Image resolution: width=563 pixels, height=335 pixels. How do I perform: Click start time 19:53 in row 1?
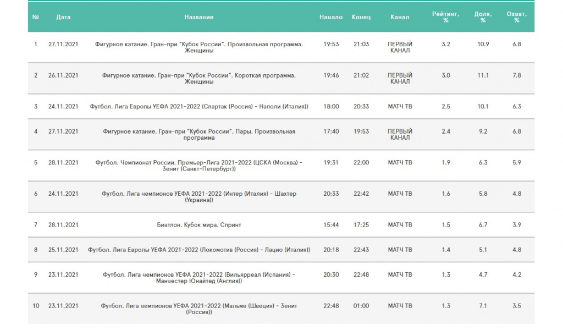click(x=330, y=44)
